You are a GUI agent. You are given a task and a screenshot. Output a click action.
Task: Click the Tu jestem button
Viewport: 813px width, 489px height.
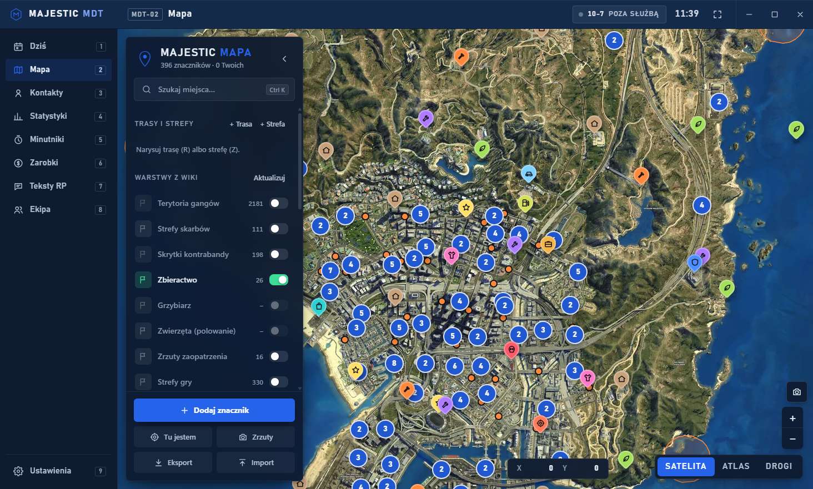click(x=173, y=437)
